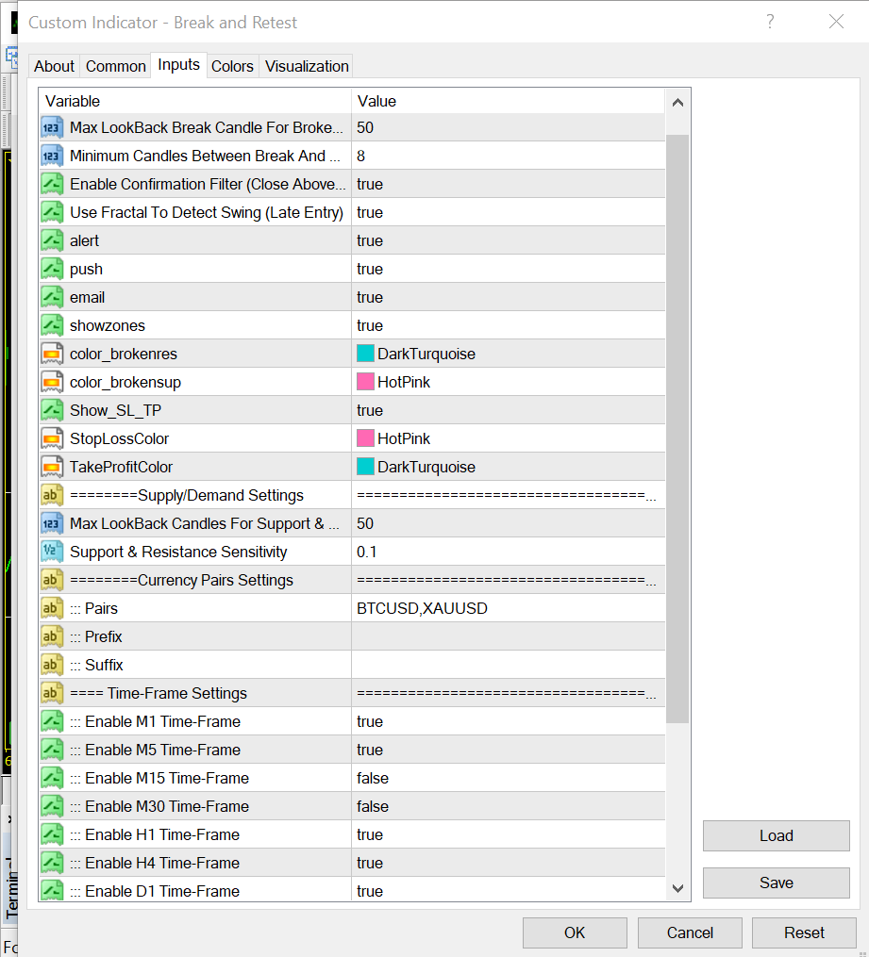Open the About tab
869x957 pixels.
tap(54, 66)
